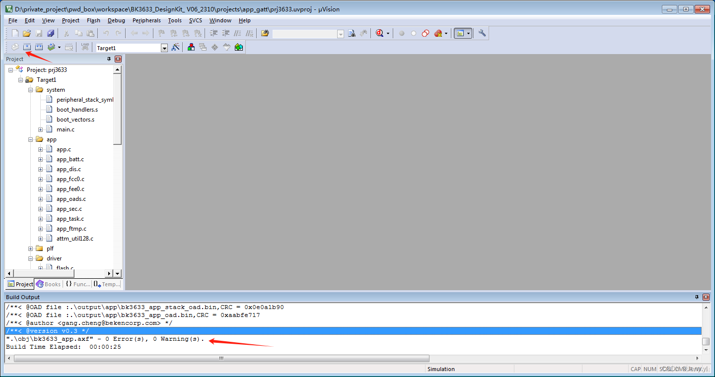Switch to the Functions tab
The height and width of the screenshot is (377, 715).
pos(77,284)
